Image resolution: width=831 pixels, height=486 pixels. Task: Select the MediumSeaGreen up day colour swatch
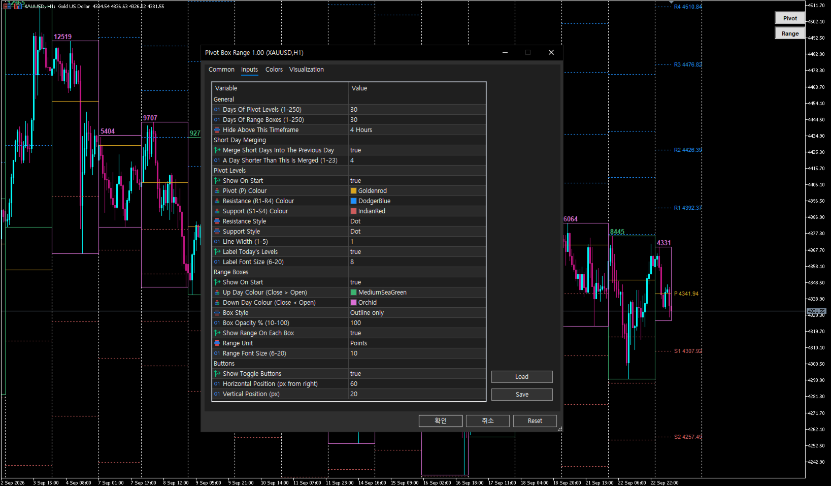353,293
